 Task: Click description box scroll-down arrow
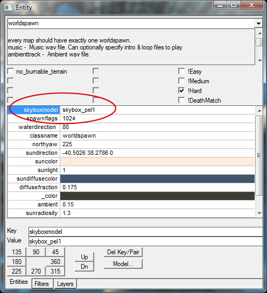point(259,60)
